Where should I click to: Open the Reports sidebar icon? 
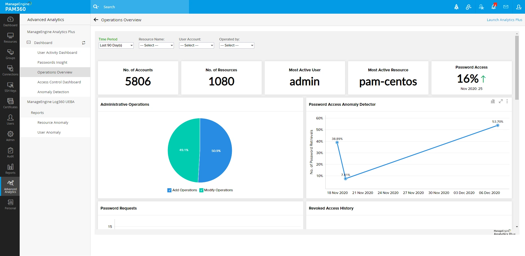tap(10, 169)
